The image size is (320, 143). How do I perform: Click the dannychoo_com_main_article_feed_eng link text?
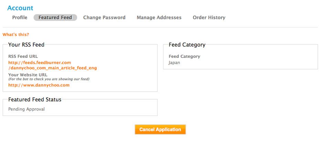(53, 68)
